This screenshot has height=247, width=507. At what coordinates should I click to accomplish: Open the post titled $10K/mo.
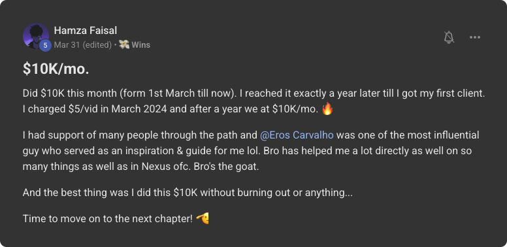[x=56, y=69]
